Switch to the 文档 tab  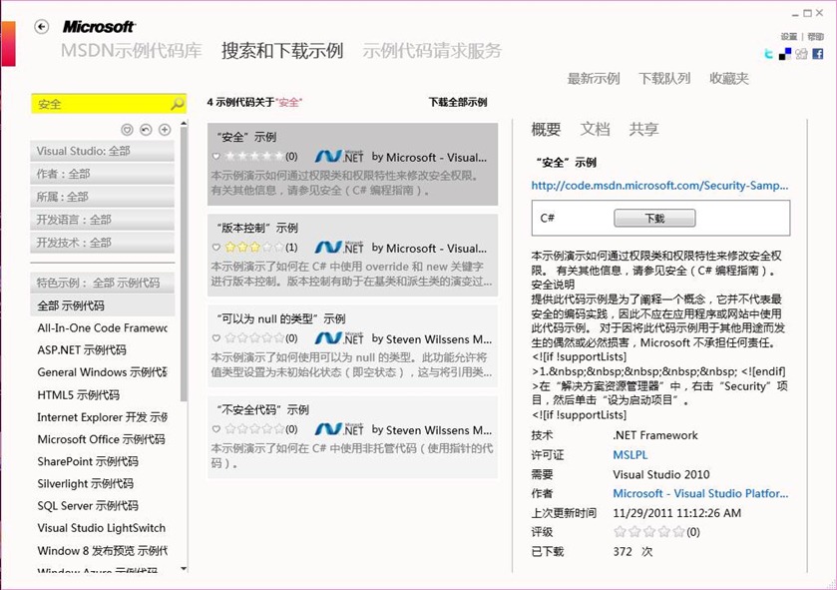[x=596, y=129]
